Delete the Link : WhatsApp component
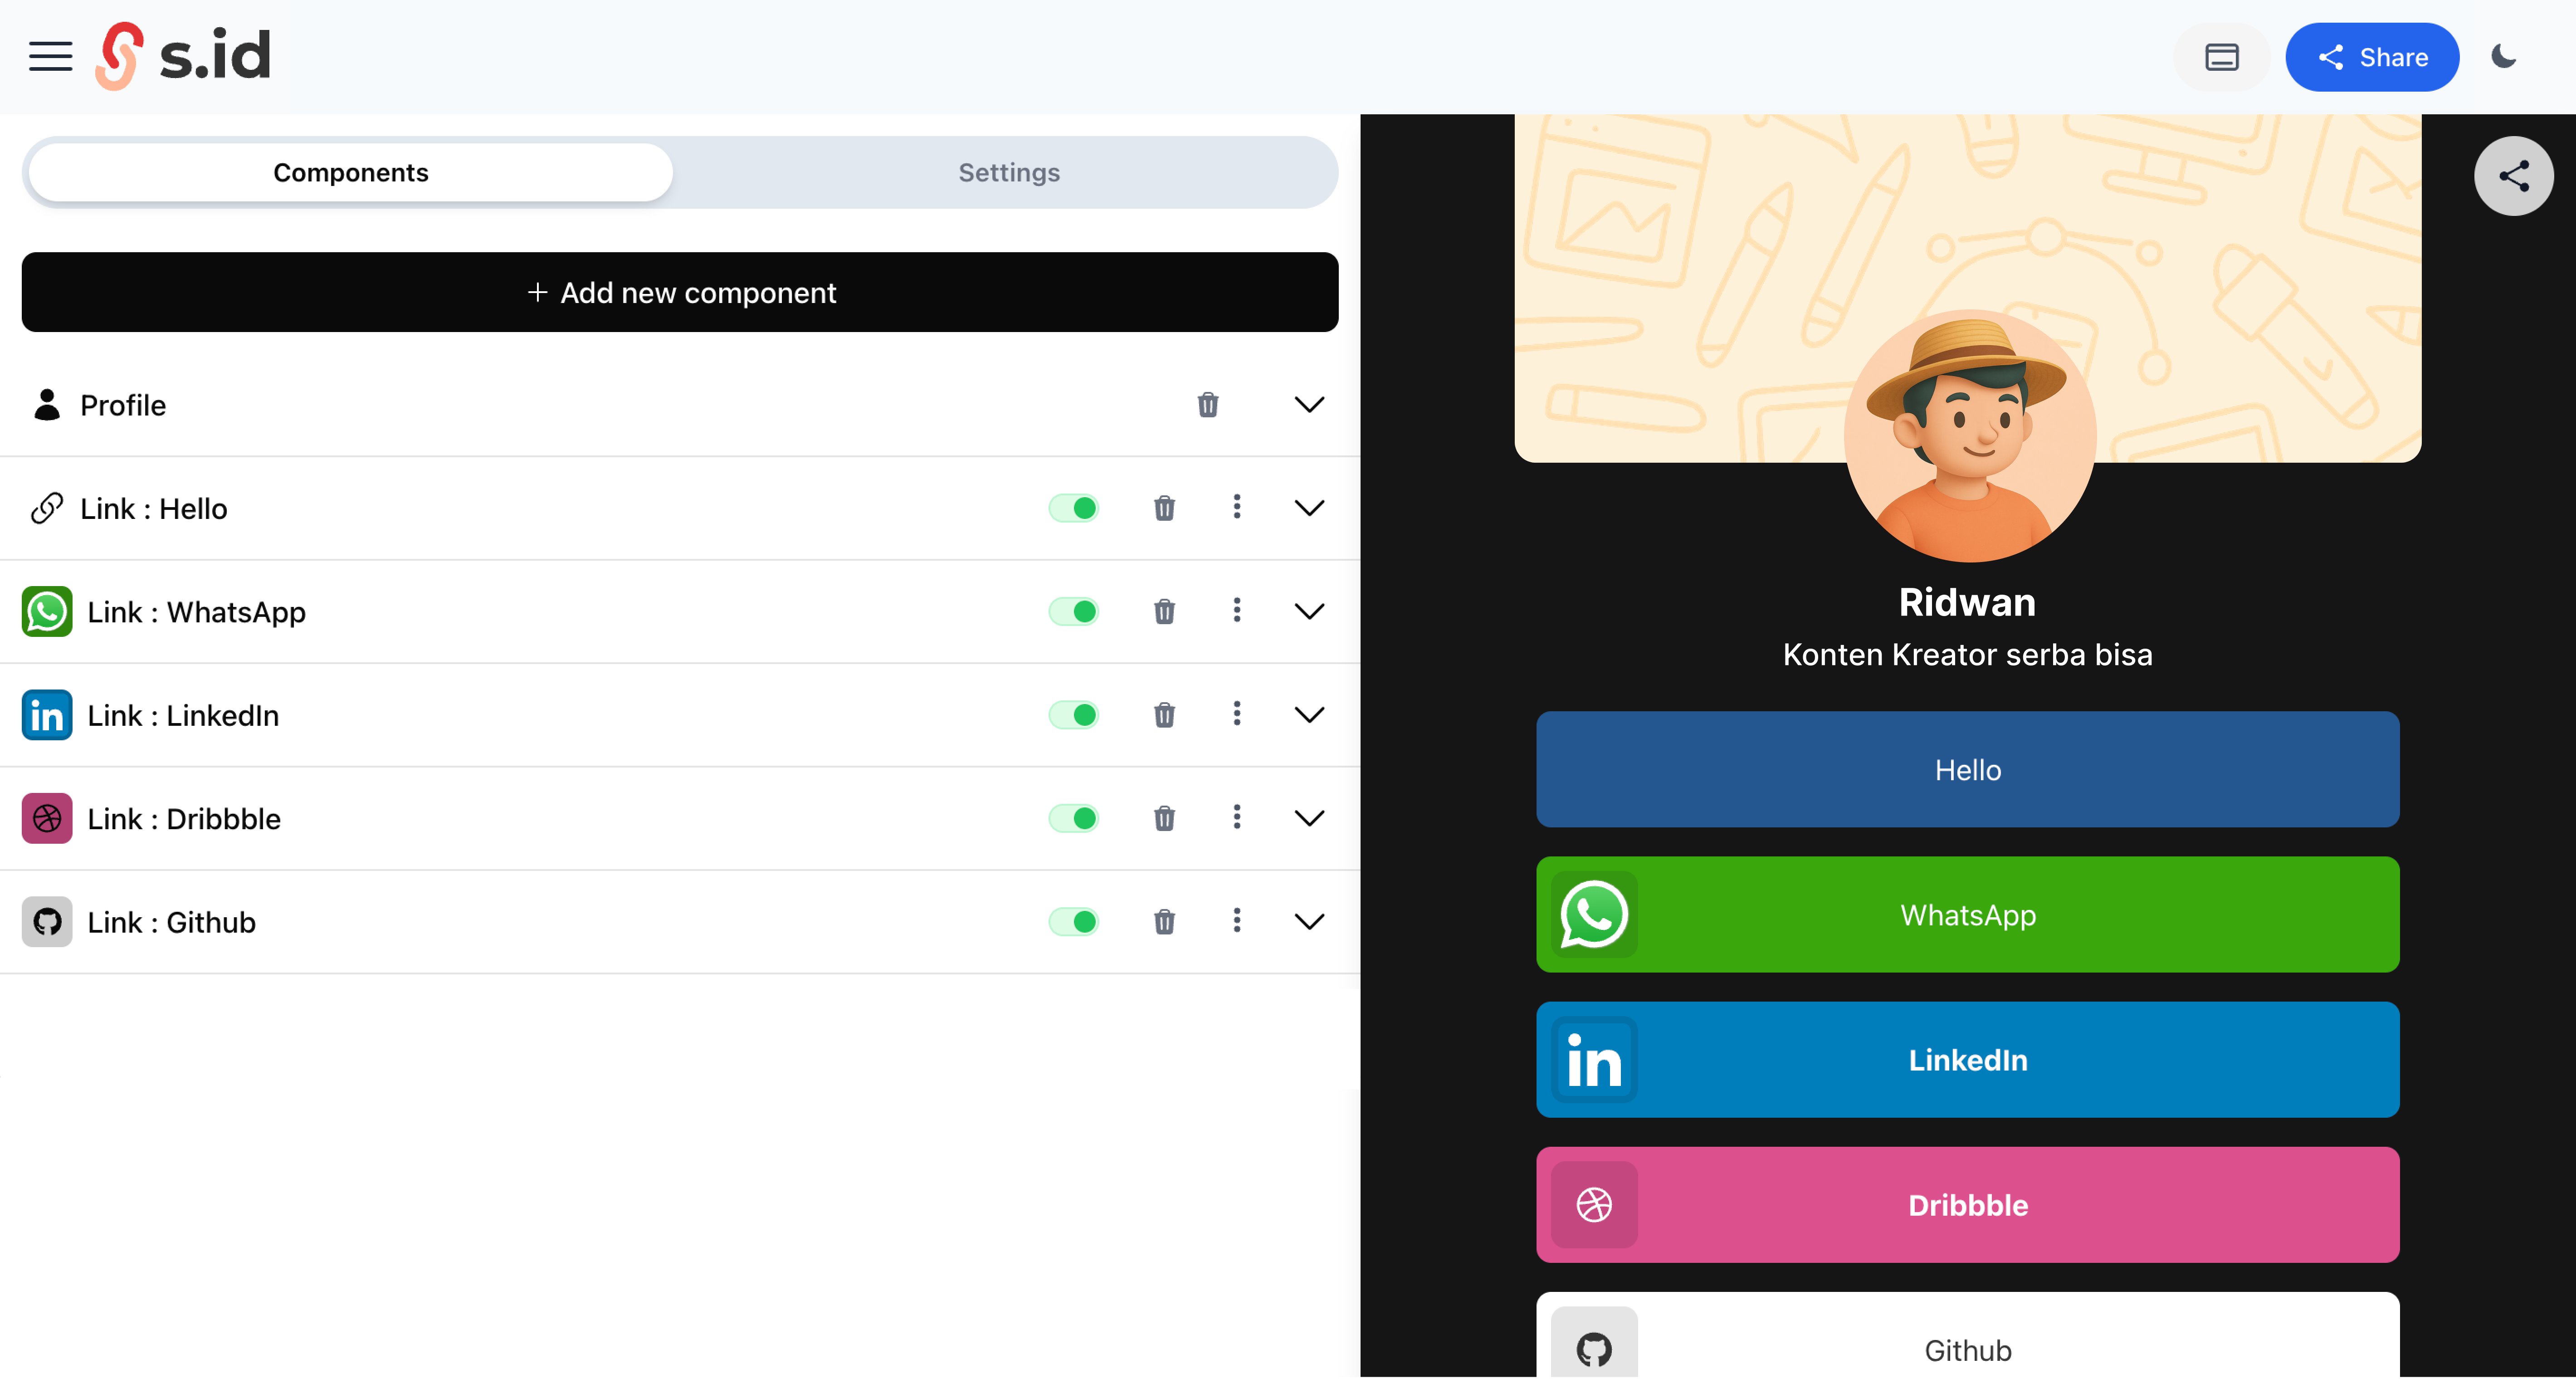The image size is (2576, 1379). (x=1164, y=611)
